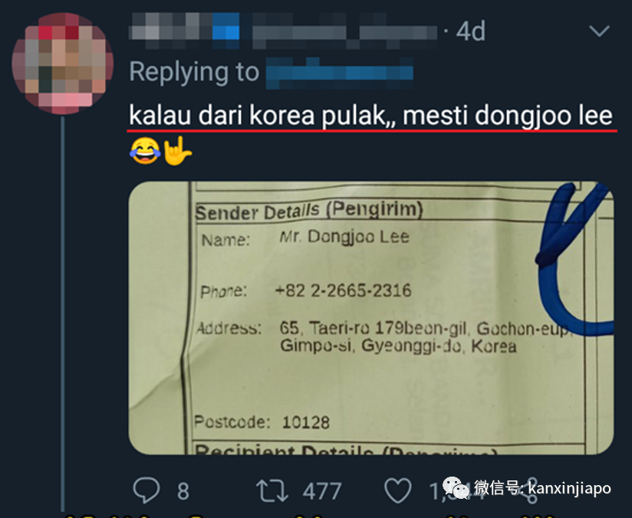Screen dimensions: 632x518
Task: Click the reply speech bubble icon
Action: [146, 490]
